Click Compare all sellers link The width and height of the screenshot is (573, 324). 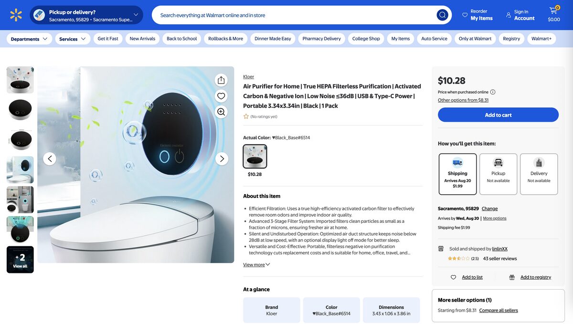coord(499,310)
